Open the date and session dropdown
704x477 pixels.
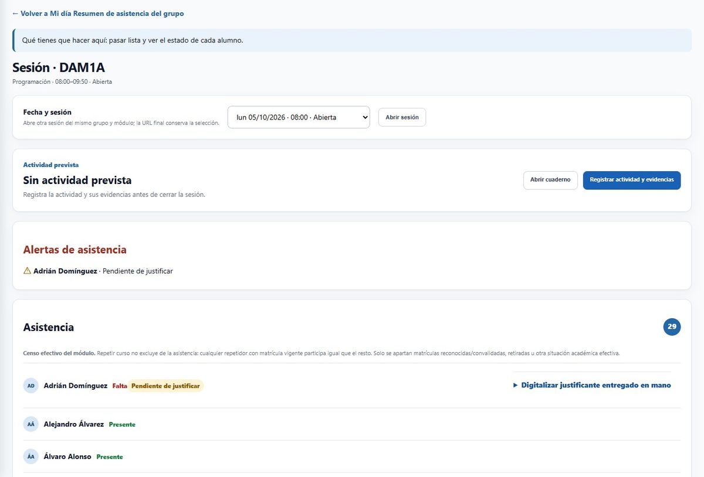[299, 117]
